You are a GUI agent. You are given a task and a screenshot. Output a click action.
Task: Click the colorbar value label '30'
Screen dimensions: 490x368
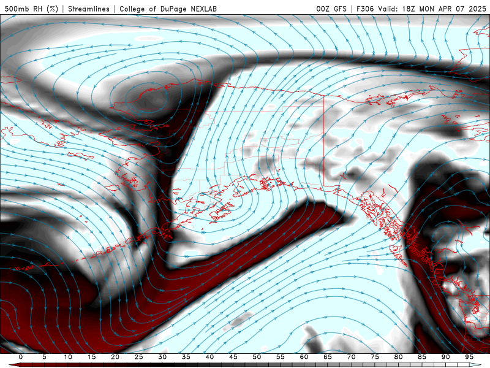point(162,357)
